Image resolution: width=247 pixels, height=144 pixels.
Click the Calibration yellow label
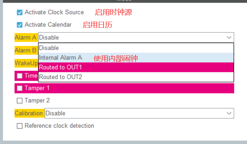(x=30, y=113)
